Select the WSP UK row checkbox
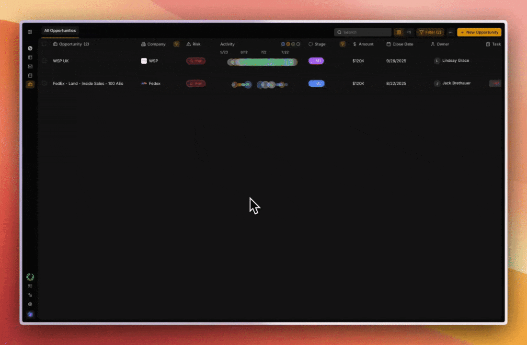Screen dimensions: 527x345 tap(44, 61)
